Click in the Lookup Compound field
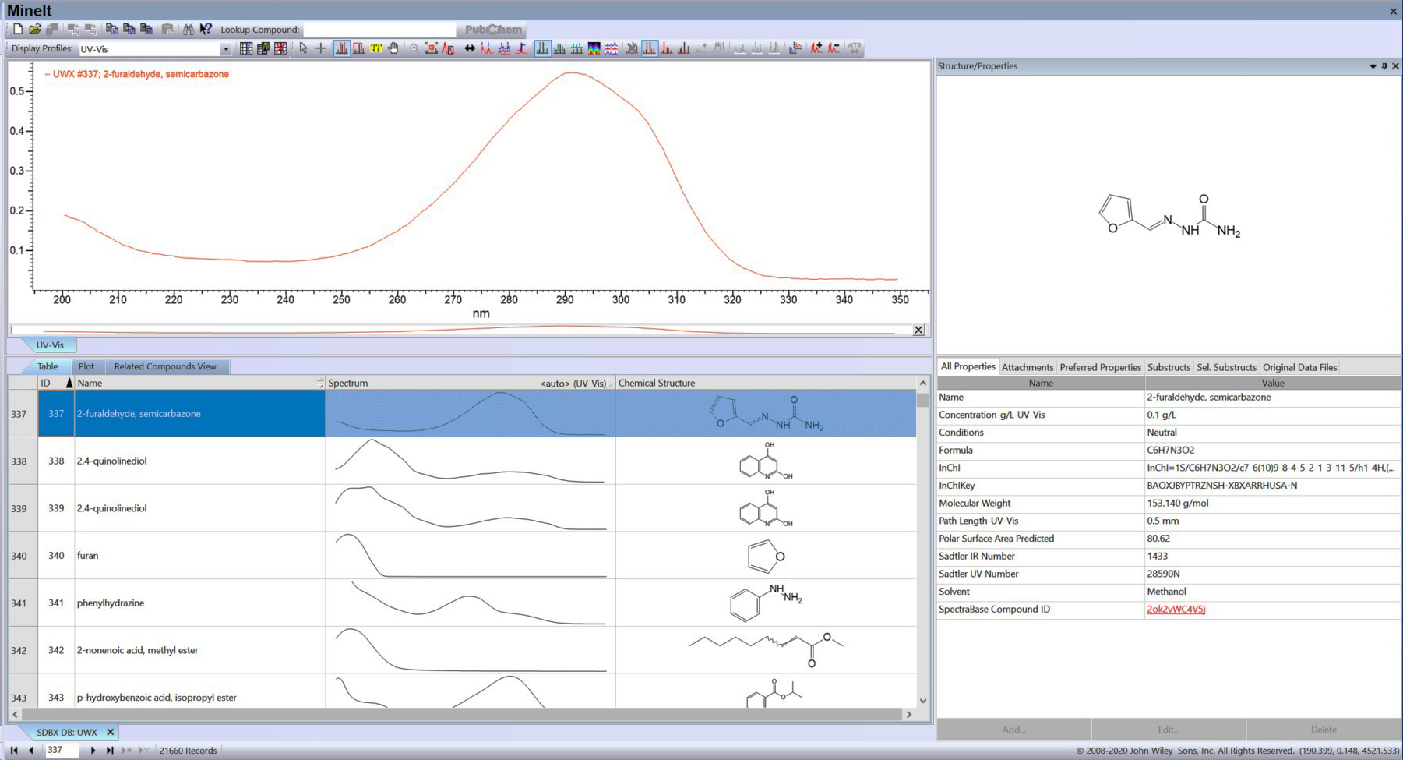Screen dimensions: 1403x760 pos(379,30)
